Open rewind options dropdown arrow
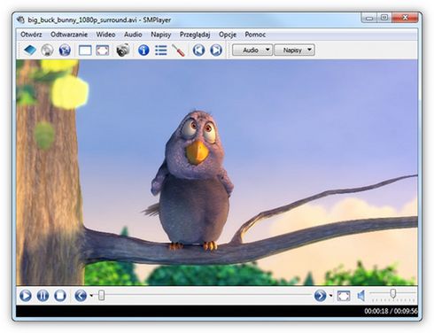 (91, 296)
